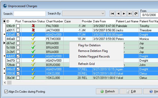The width and height of the screenshot is (158, 98).
Task: Uncheck Post box for row 848c0
Action: pos(18,69)
